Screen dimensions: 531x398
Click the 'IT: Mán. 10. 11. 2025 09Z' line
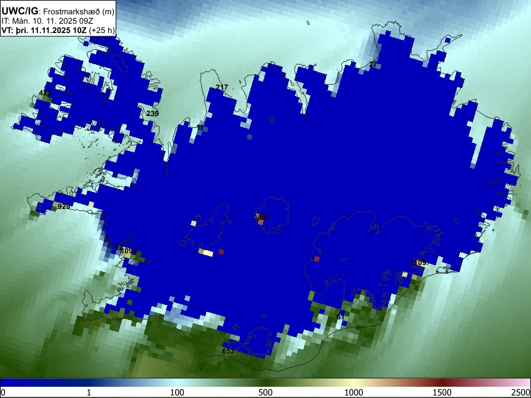(x=47, y=21)
